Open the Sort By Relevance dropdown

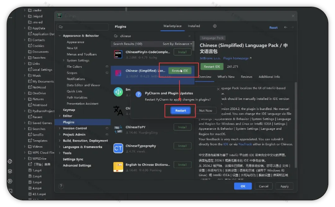pos(177,44)
